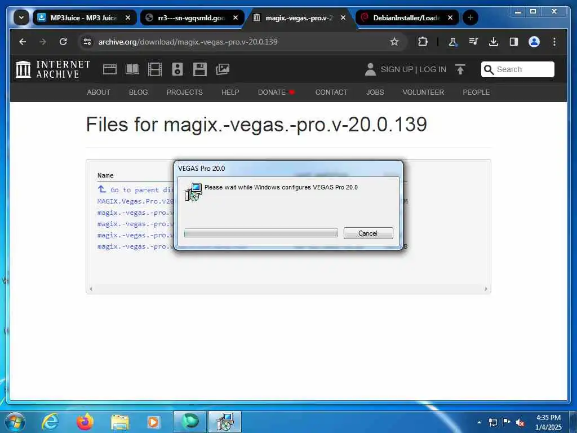
Task: Click the muted volume tray icon
Action: tap(520, 422)
